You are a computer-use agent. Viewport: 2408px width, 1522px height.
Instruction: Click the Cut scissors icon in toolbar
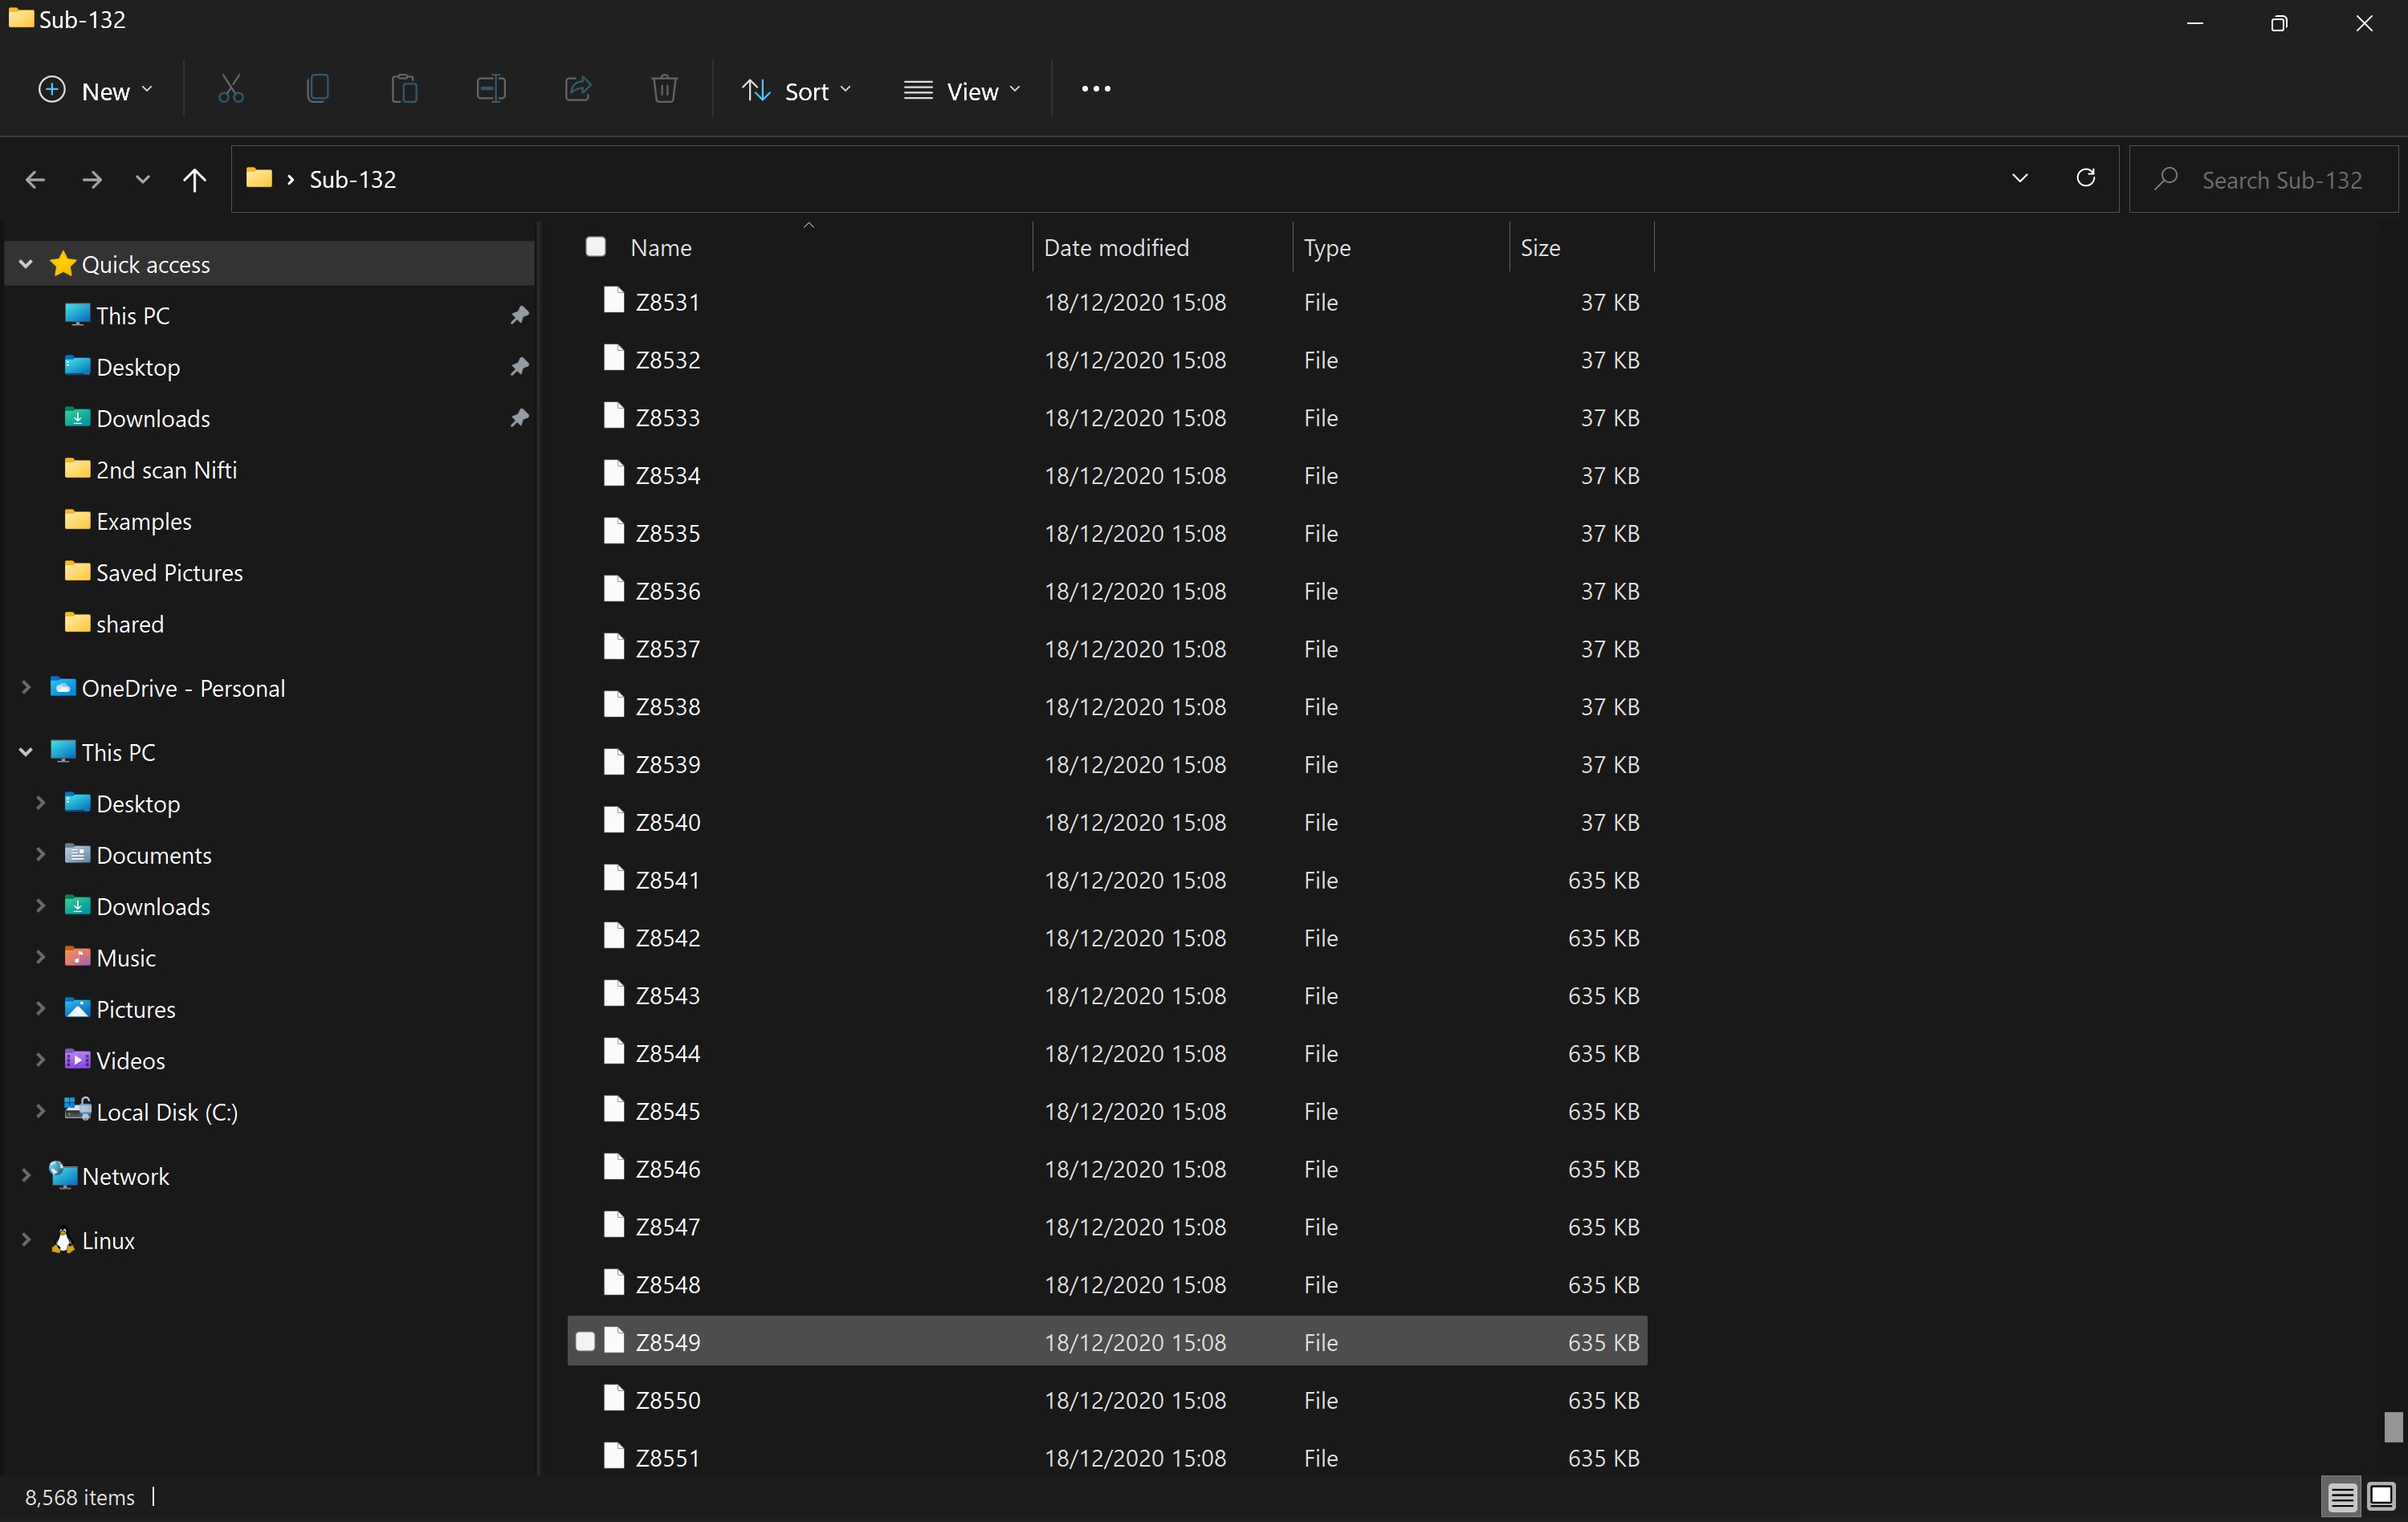tap(231, 90)
